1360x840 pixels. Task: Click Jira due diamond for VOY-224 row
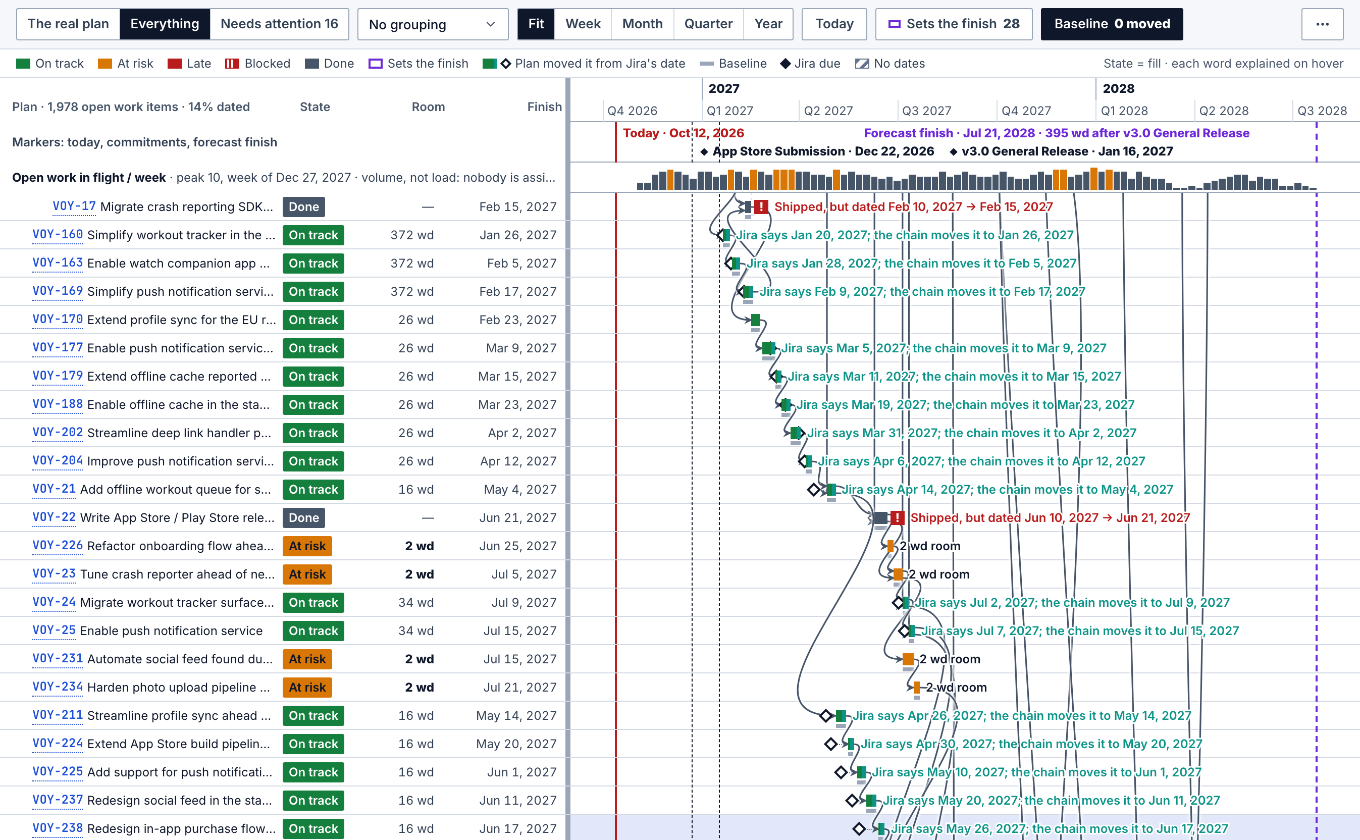(830, 744)
